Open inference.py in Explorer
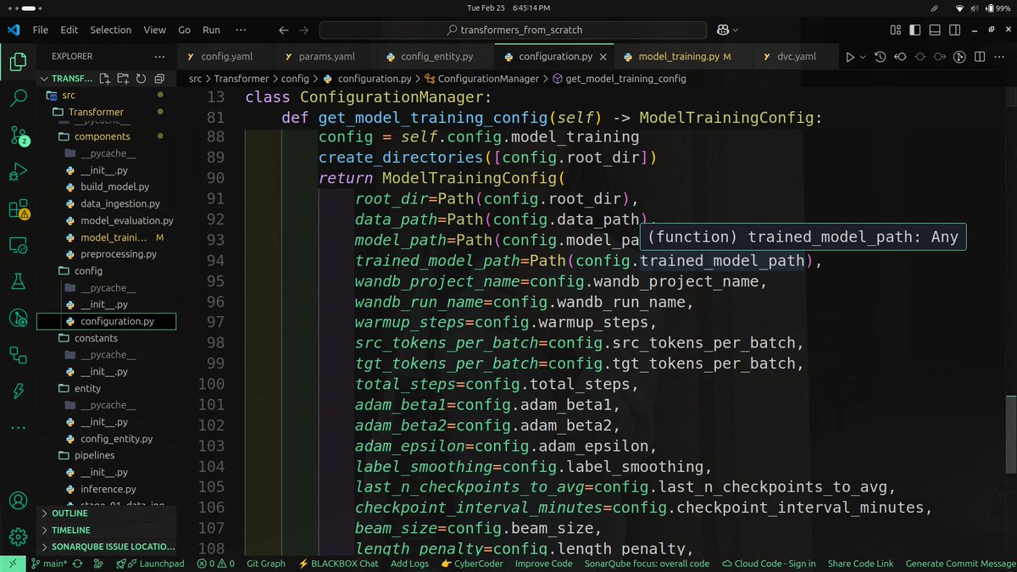Screen dimensions: 1017x572 [x=108, y=490]
